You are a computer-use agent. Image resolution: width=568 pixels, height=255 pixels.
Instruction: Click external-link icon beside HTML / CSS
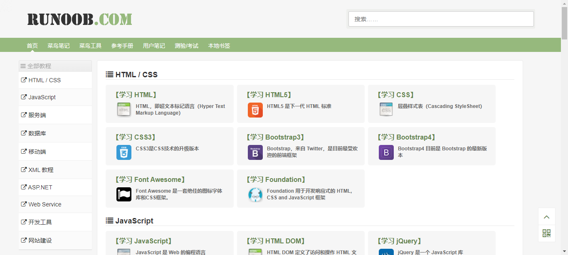[24, 80]
